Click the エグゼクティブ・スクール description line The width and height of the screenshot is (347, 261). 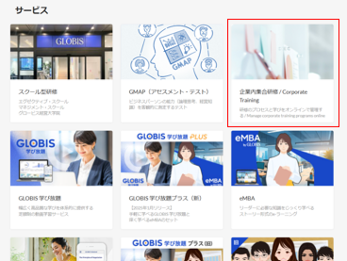click(44, 102)
